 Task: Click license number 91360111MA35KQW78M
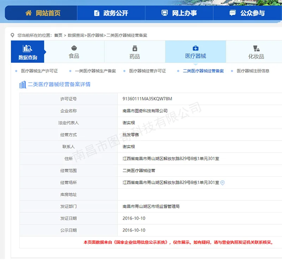tap(147, 99)
